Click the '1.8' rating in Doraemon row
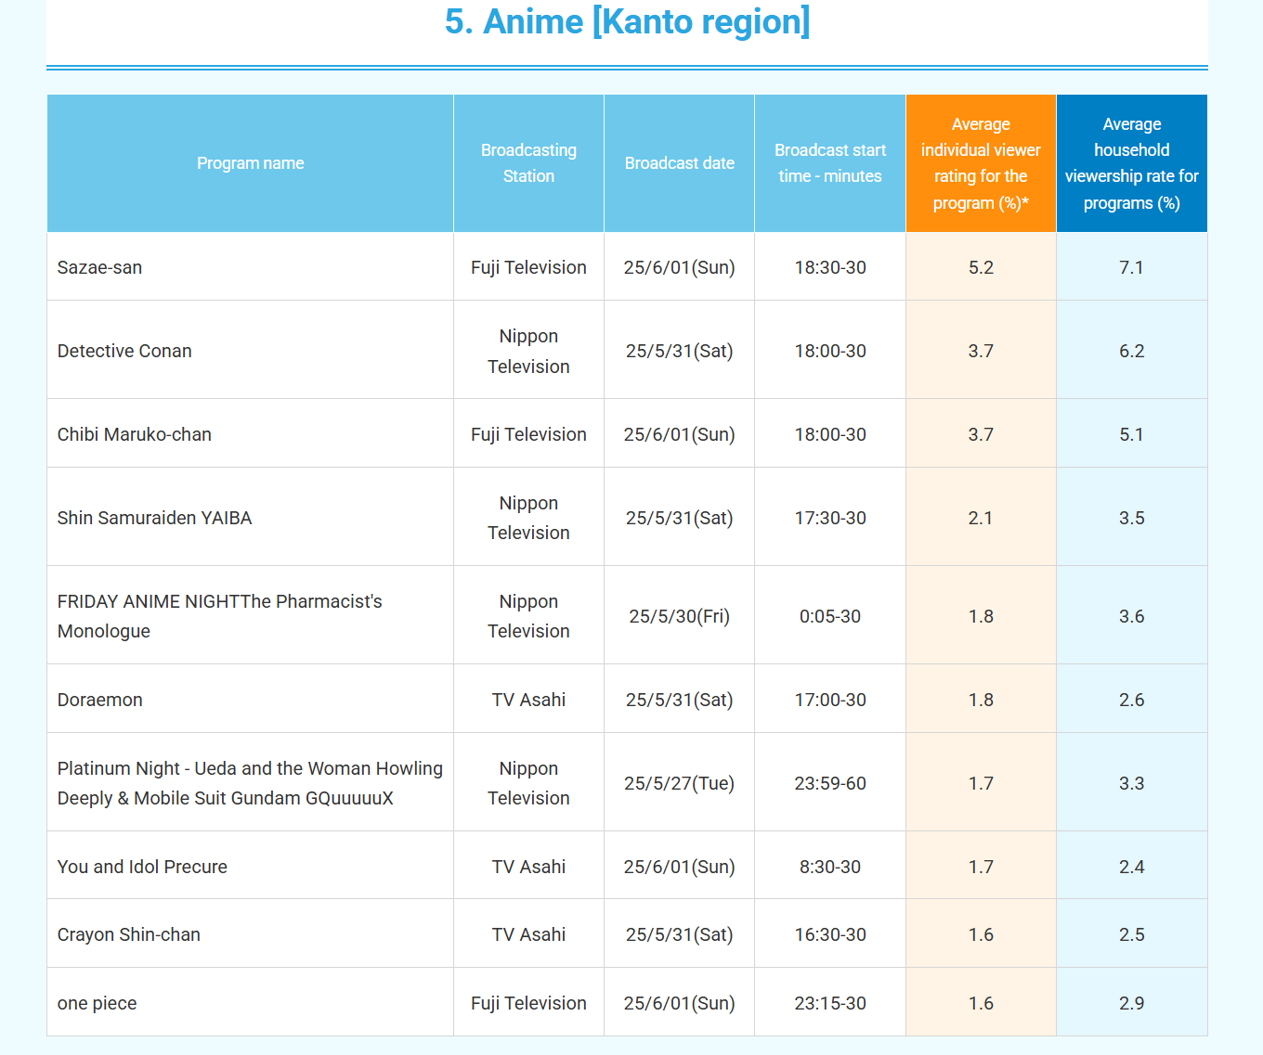Image resolution: width=1263 pixels, height=1055 pixels. pos(981,700)
